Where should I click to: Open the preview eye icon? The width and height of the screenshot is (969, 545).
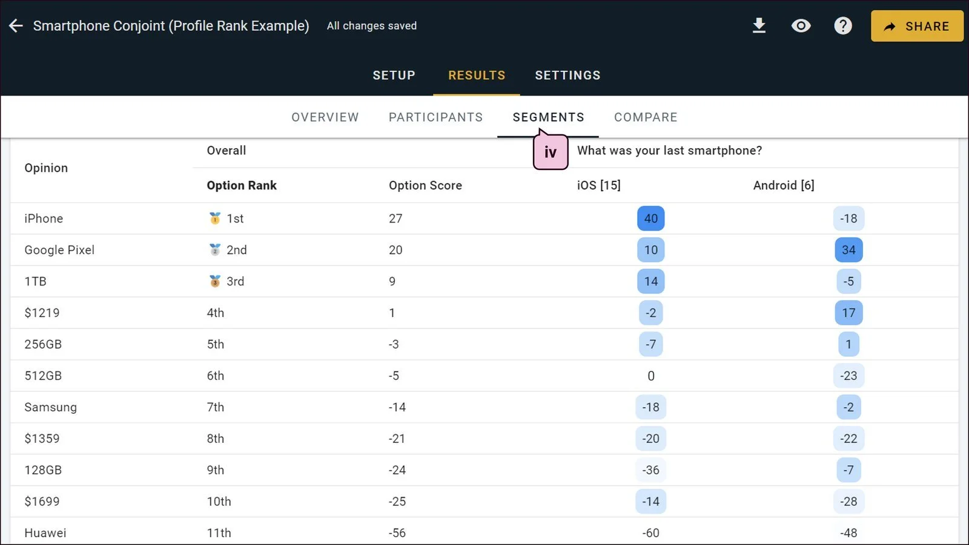[801, 25]
